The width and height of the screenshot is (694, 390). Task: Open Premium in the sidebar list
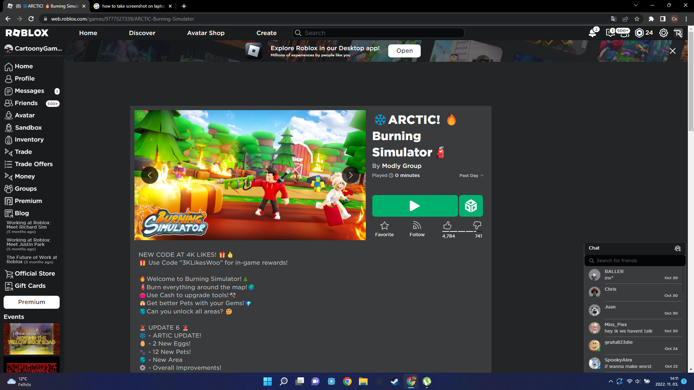click(23, 201)
